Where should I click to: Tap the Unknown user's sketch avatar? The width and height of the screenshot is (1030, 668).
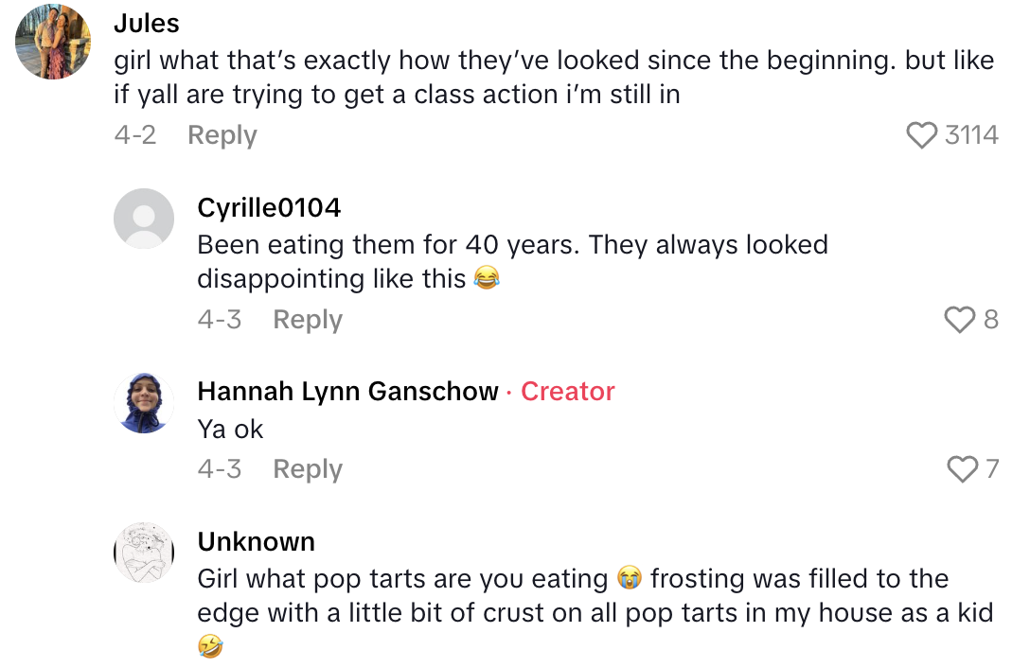[x=144, y=553]
